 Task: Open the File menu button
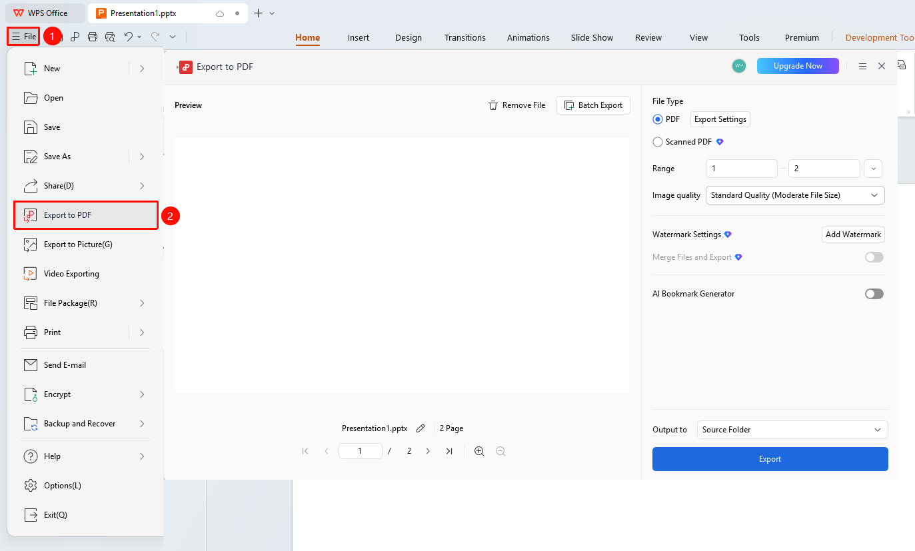24,37
